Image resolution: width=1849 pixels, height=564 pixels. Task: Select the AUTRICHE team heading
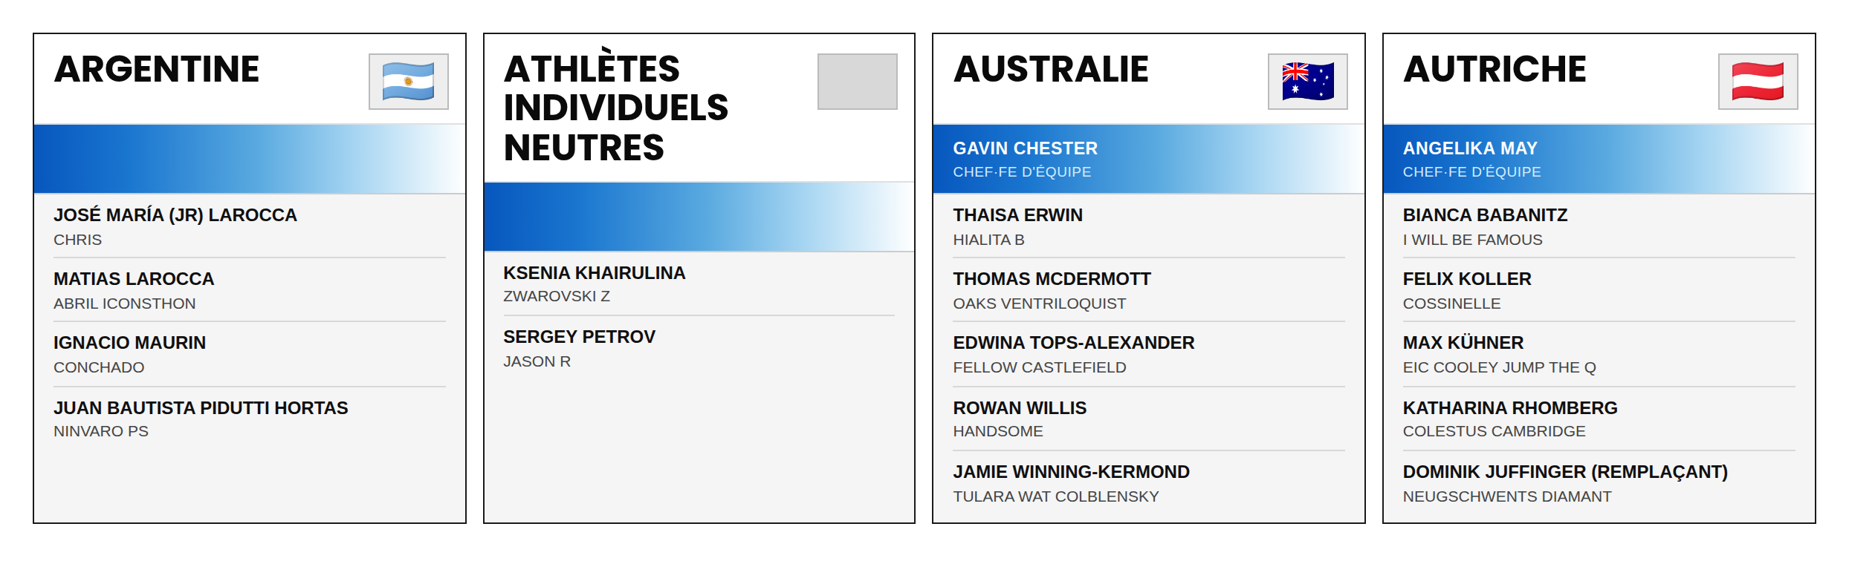(x=1495, y=69)
